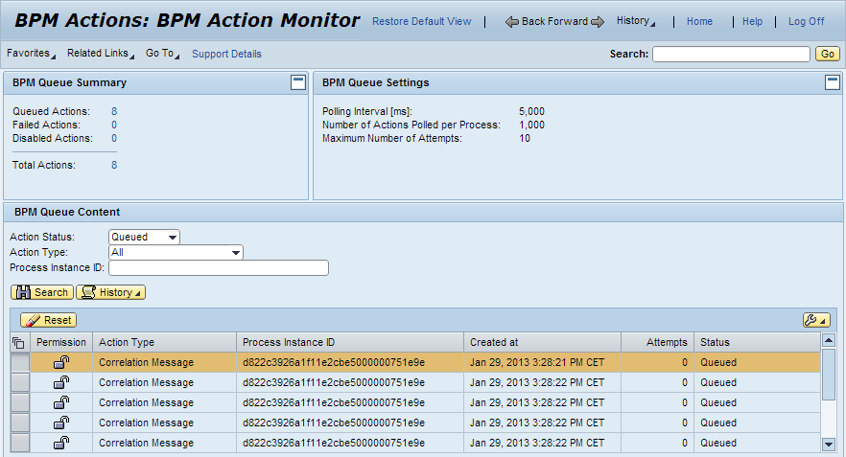
Task: Click padlock icon in highlighted first row
Action: pos(61,362)
